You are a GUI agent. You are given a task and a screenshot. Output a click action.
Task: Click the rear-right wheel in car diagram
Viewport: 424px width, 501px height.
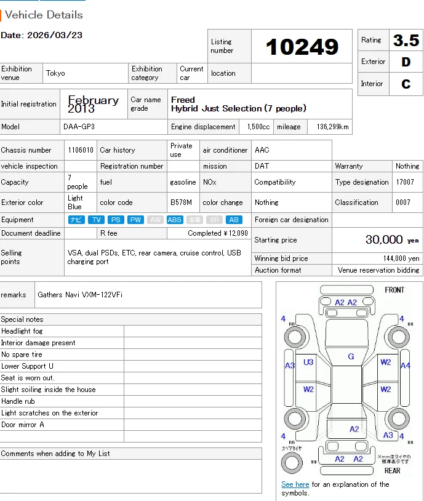(399, 419)
